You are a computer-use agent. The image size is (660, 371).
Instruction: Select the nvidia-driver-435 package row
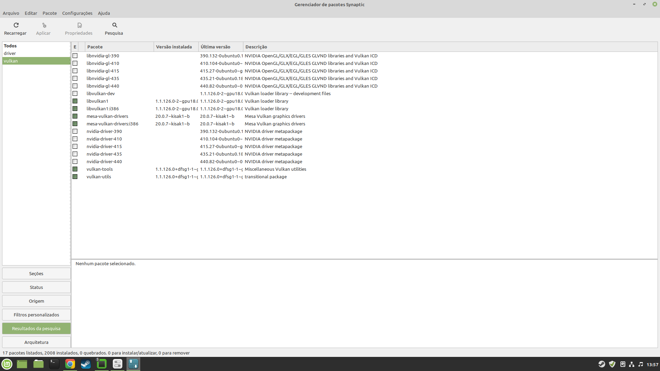tap(364, 154)
